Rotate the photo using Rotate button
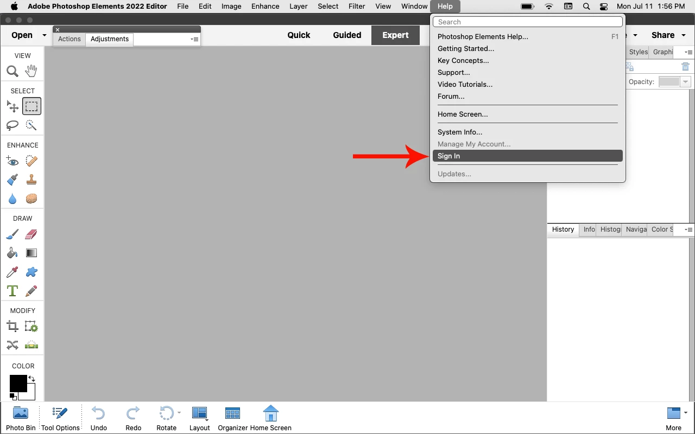This screenshot has width=695, height=434. [x=166, y=418]
